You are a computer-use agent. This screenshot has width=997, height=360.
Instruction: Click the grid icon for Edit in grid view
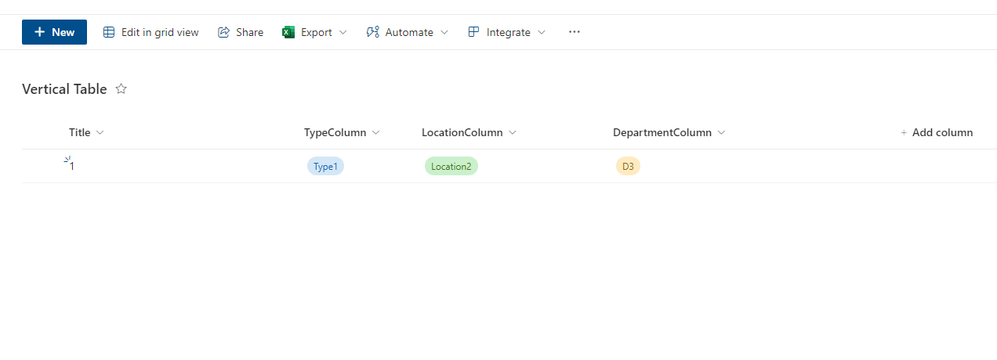109,32
